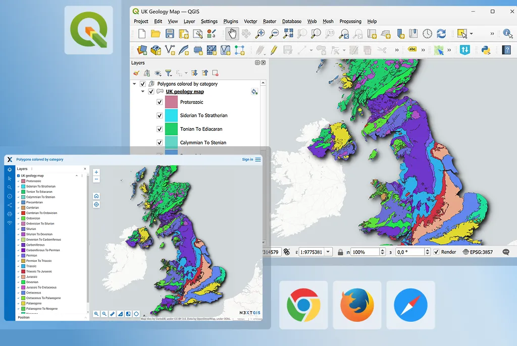Screen dimensions: 517x346
Task: Uncheck Calymmian To Stenian in QGIS
Action: tap(160, 143)
